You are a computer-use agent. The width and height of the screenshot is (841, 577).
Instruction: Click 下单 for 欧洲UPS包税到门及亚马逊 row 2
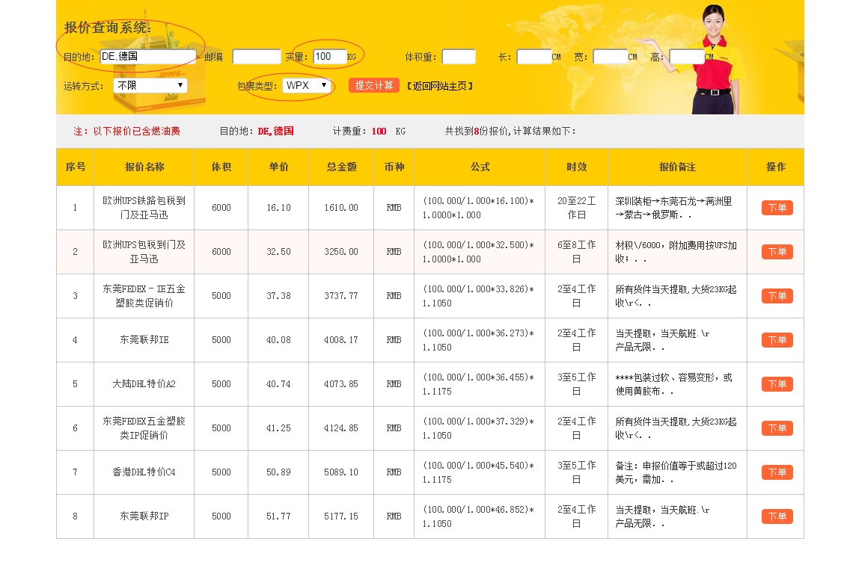pos(777,252)
